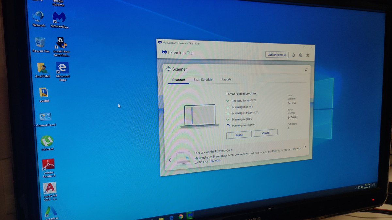Open the Malwarebytes notifications bell
392x220 pixels.
(293, 55)
